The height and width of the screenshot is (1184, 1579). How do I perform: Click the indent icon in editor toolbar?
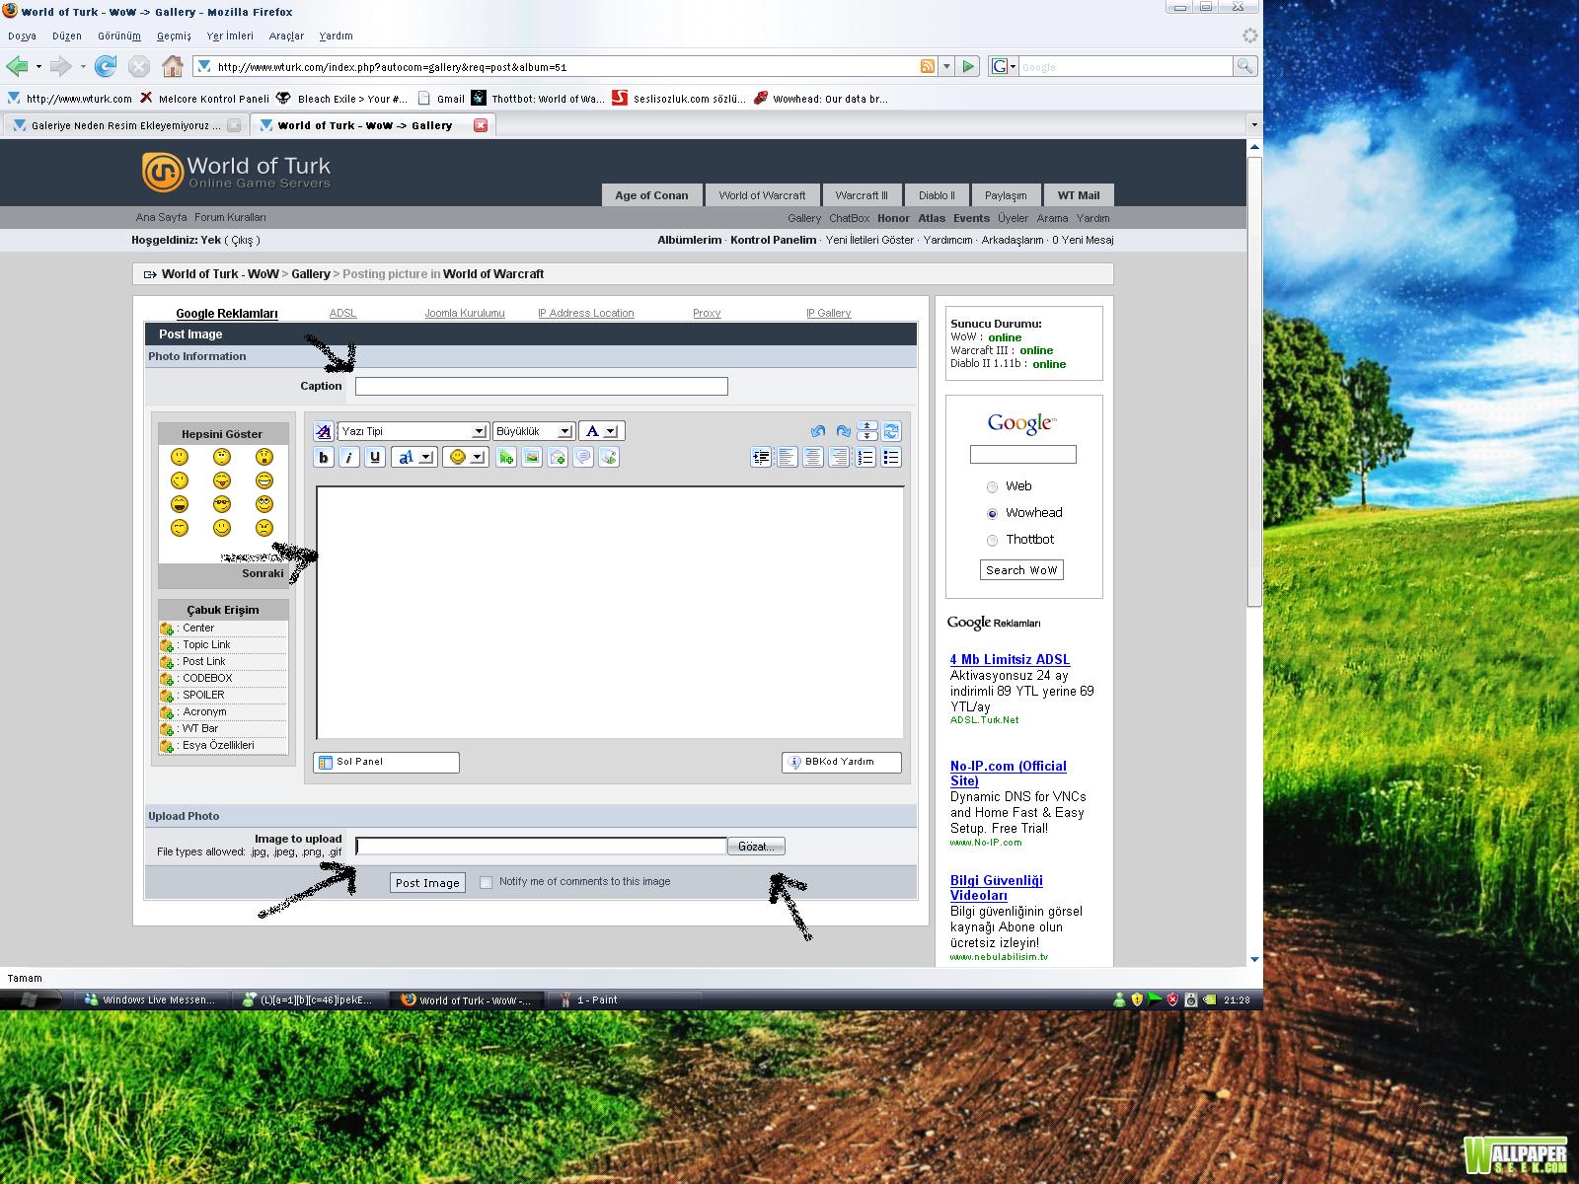click(761, 457)
